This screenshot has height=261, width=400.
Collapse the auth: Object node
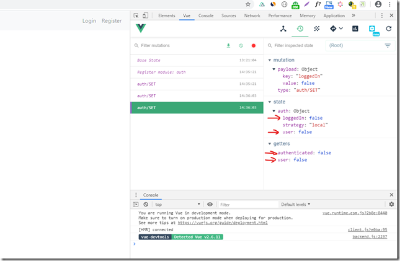point(273,111)
